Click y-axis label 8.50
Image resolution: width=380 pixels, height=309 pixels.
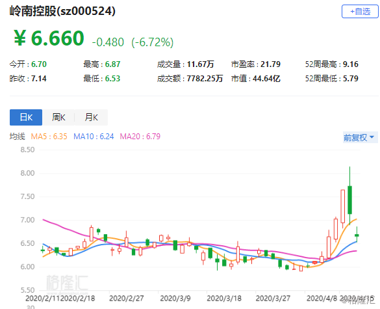[x=27, y=150]
